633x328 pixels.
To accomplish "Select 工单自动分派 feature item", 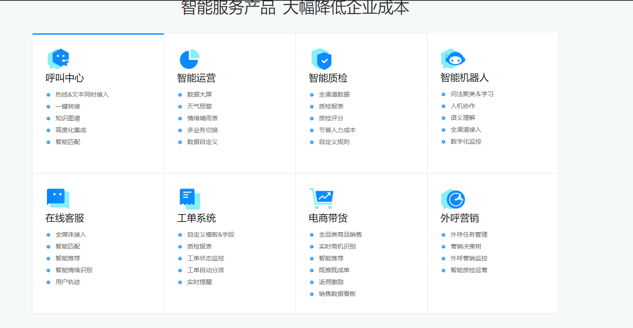I will pos(205,270).
